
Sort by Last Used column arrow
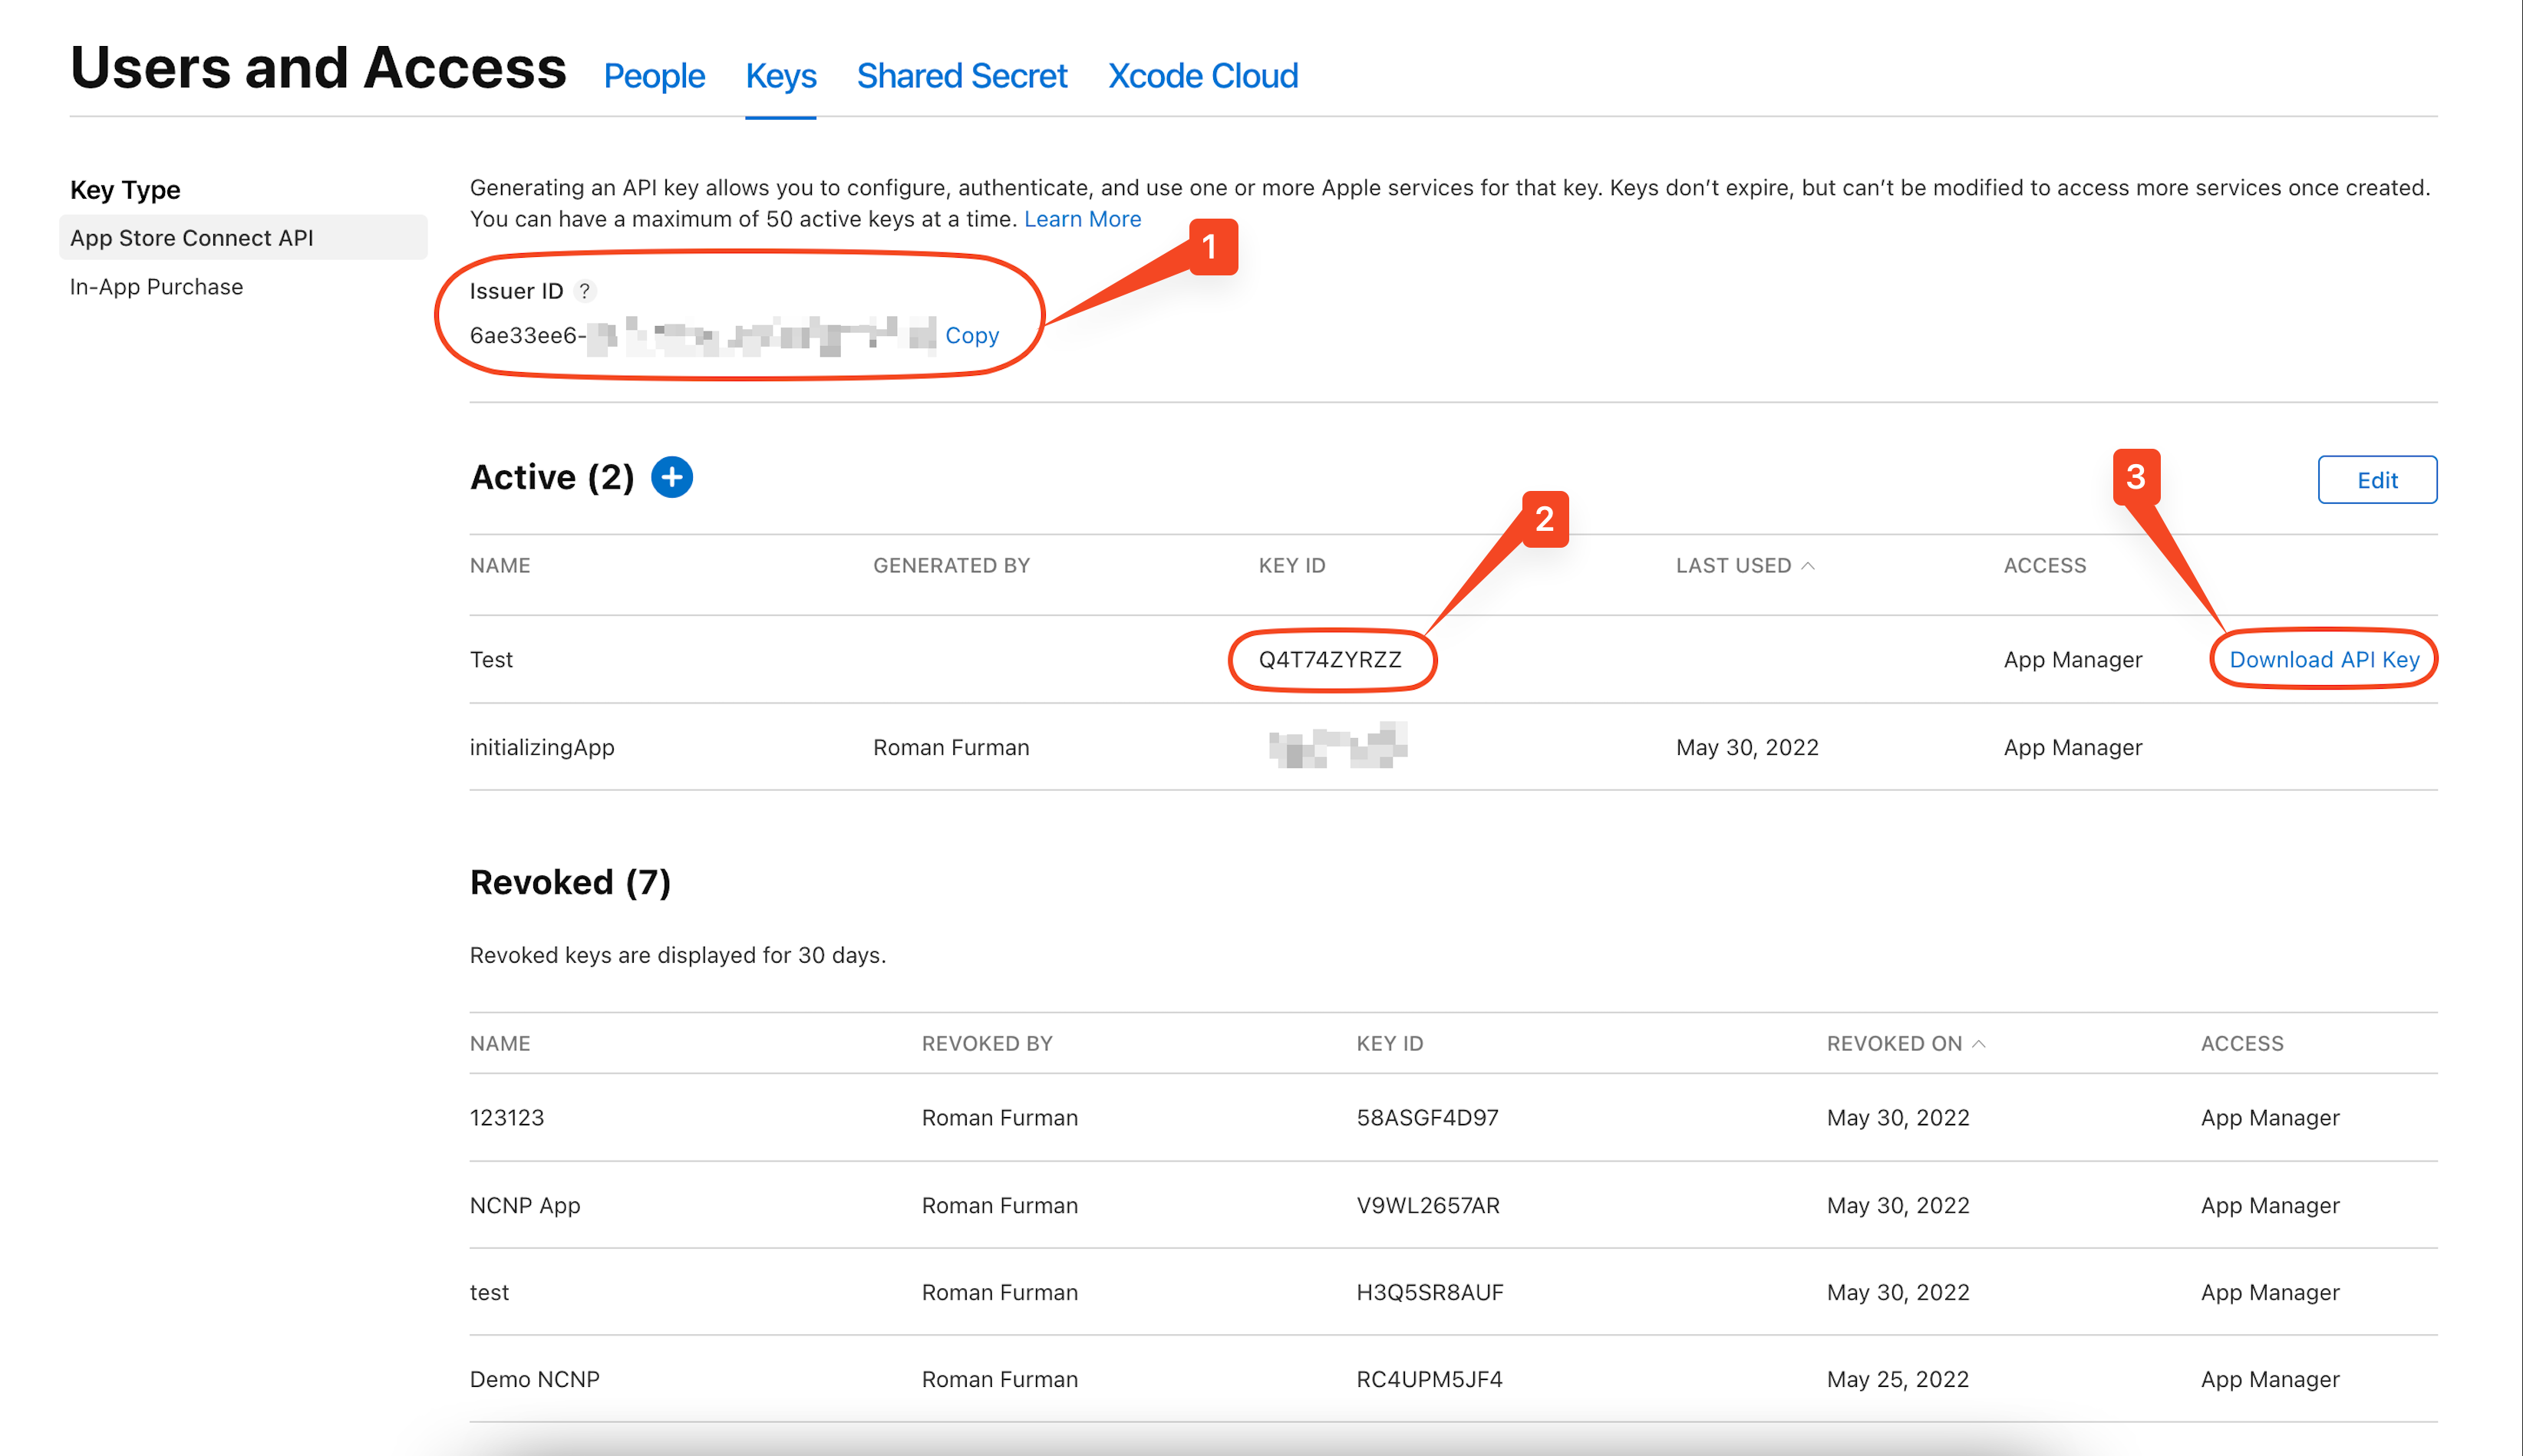point(1808,566)
